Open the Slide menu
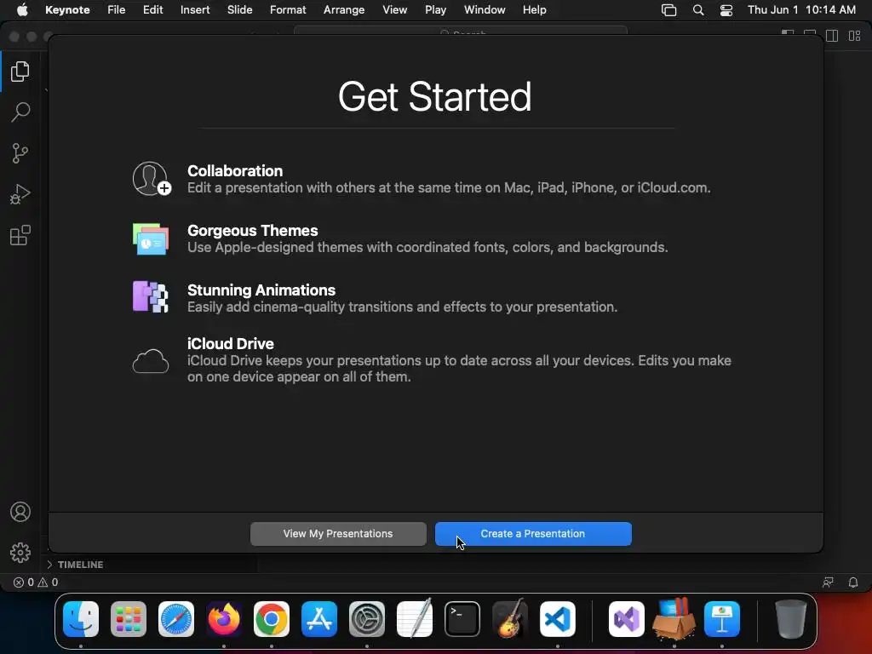872x654 pixels. 239,10
